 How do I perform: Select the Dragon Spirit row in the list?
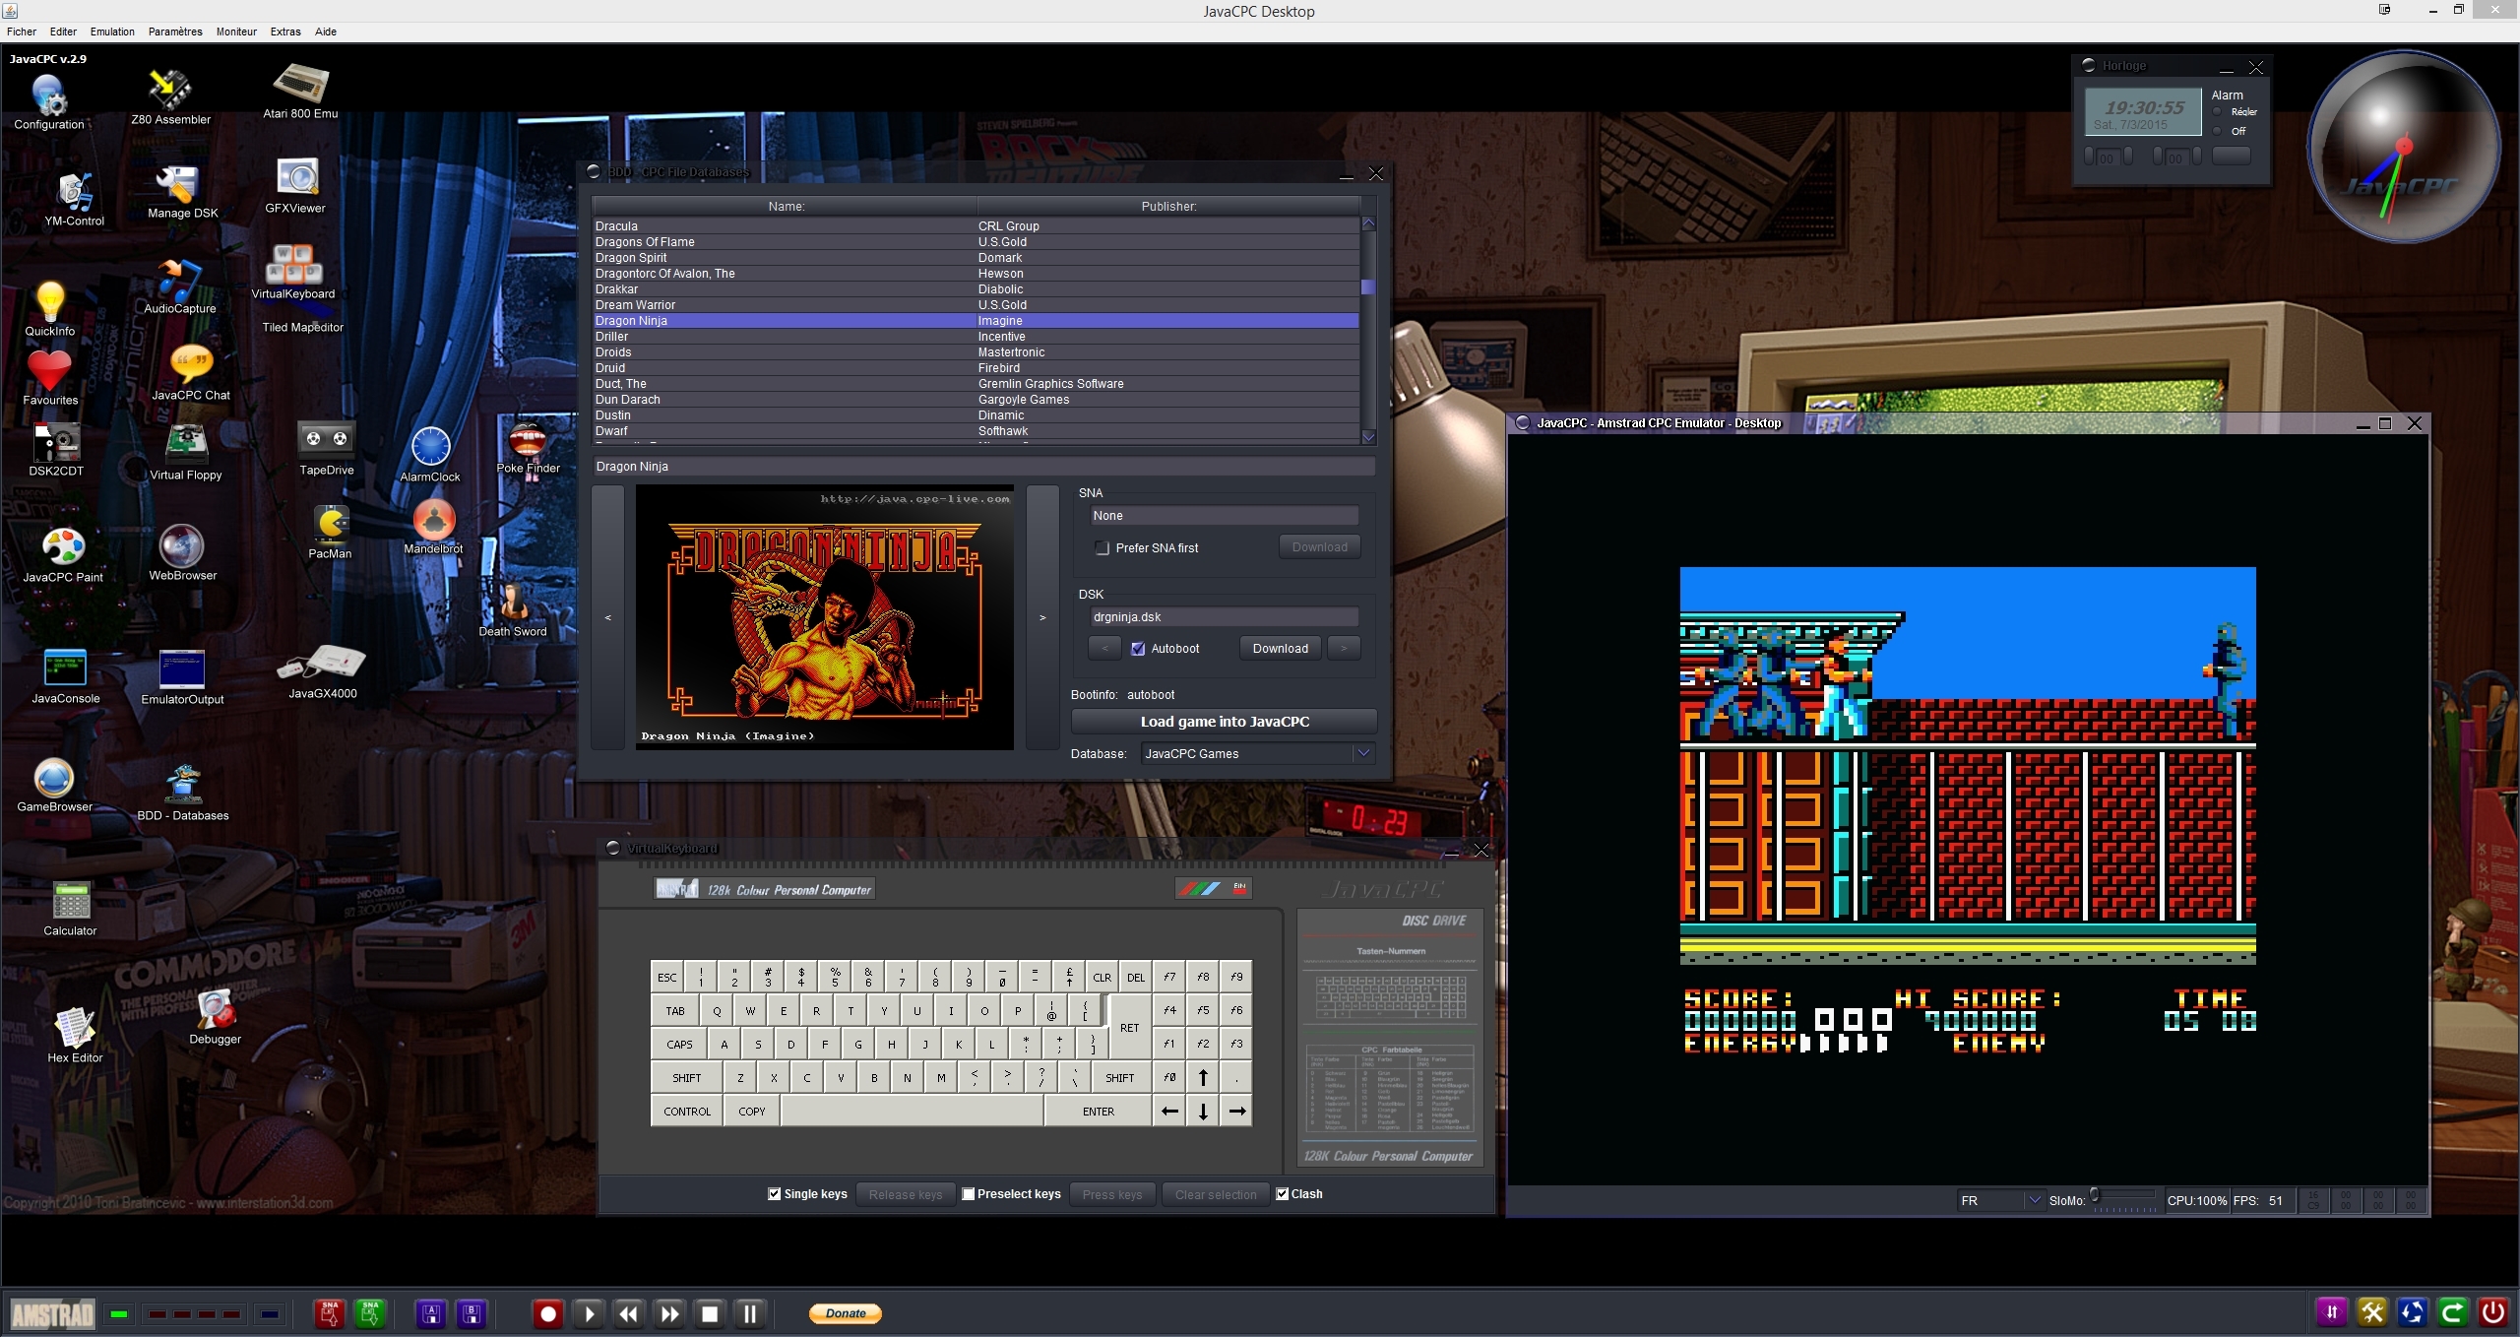coord(976,258)
